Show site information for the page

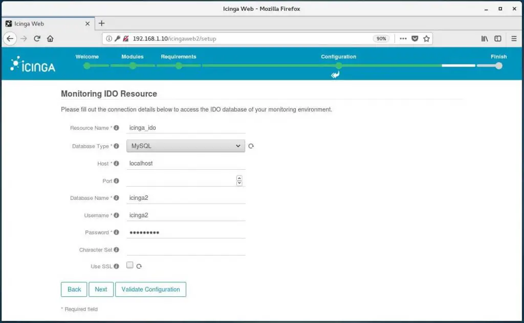coord(109,39)
